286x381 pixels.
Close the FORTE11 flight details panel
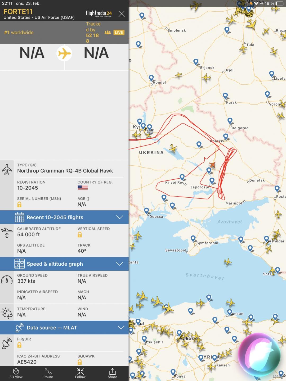click(121, 14)
